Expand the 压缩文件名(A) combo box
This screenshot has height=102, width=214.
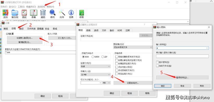[x=151, y=39]
